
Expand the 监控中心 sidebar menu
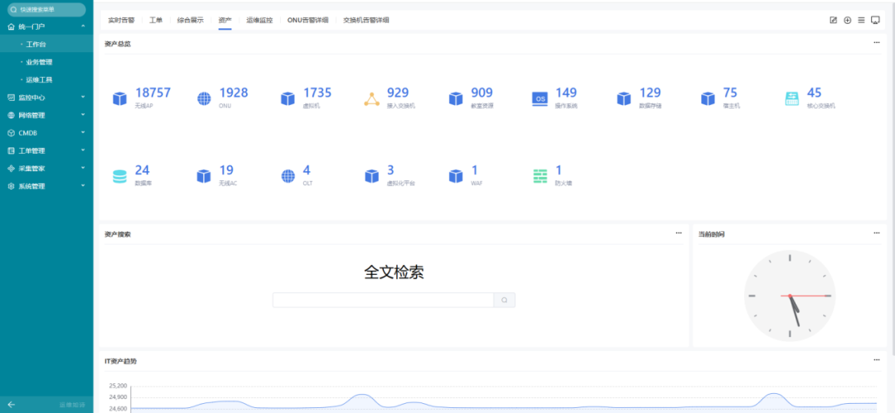(x=46, y=98)
